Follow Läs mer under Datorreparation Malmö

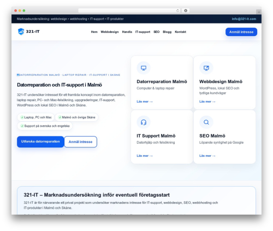point(145,102)
